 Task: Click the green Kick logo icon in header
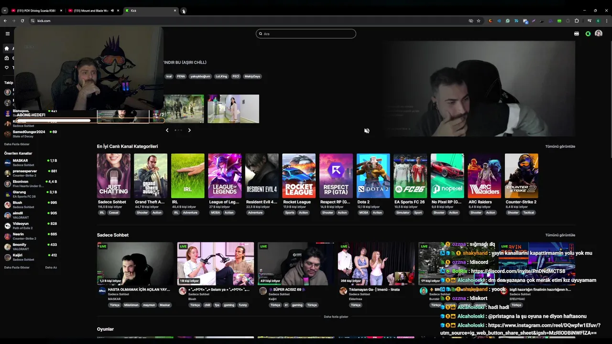point(588,33)
